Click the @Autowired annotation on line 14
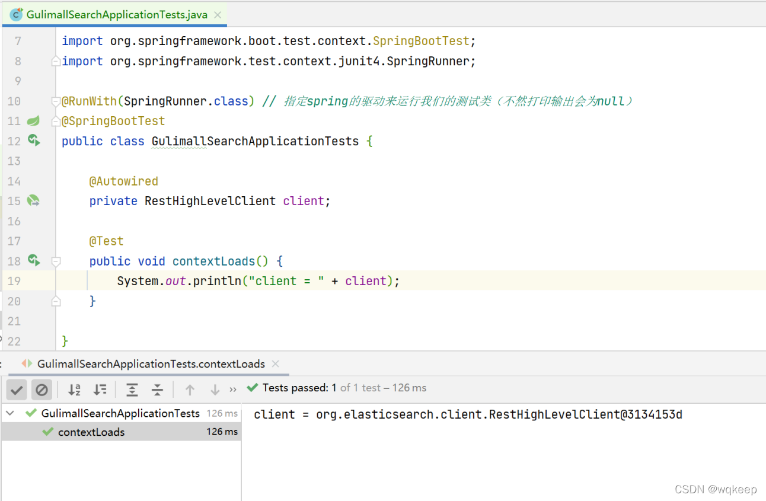766x501 pixels. click(x=124, y=181)
